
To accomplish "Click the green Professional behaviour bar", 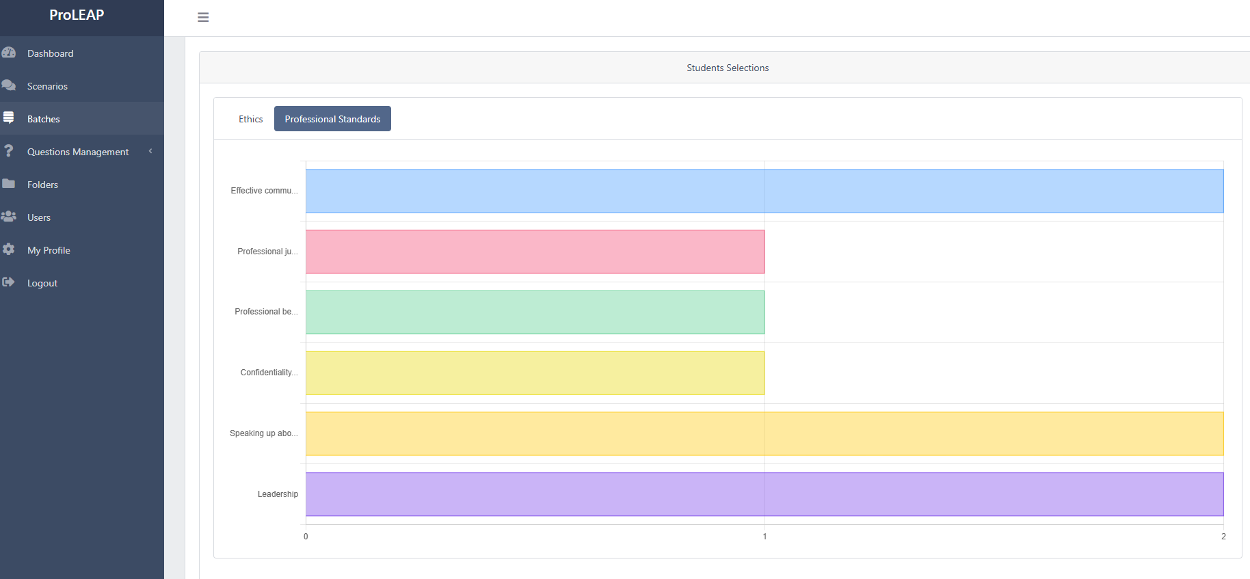I will (x=535, y=312).
